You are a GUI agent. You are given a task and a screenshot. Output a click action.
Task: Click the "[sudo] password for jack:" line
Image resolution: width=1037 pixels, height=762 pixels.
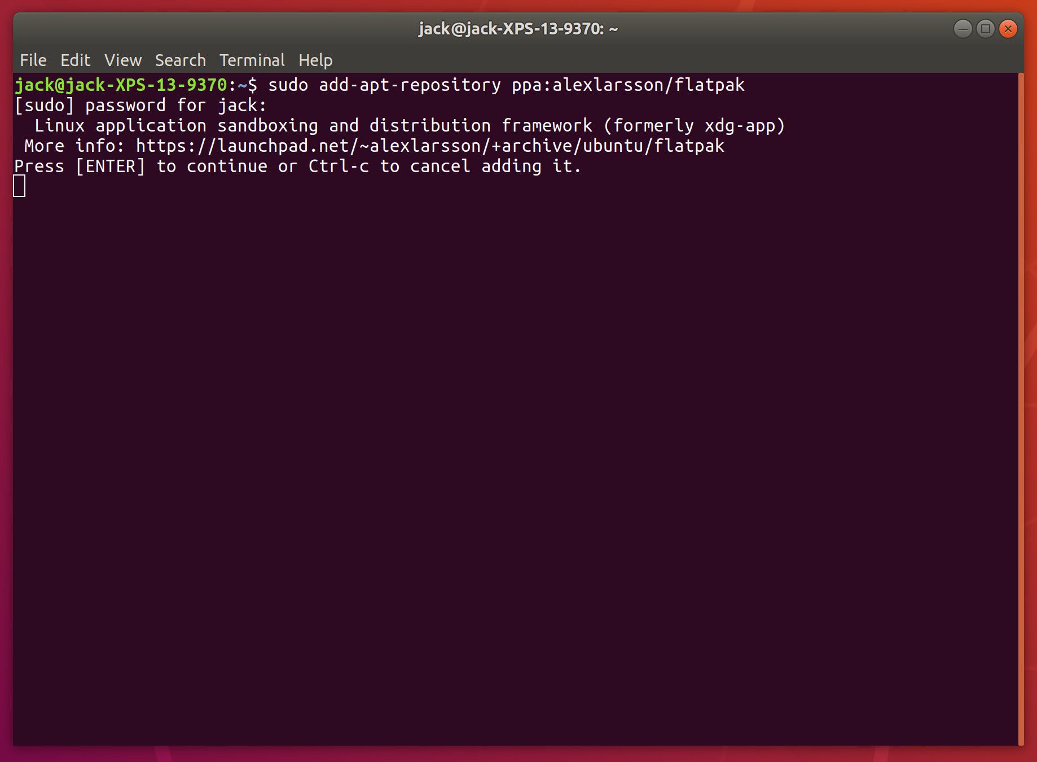tap(140, 105)
